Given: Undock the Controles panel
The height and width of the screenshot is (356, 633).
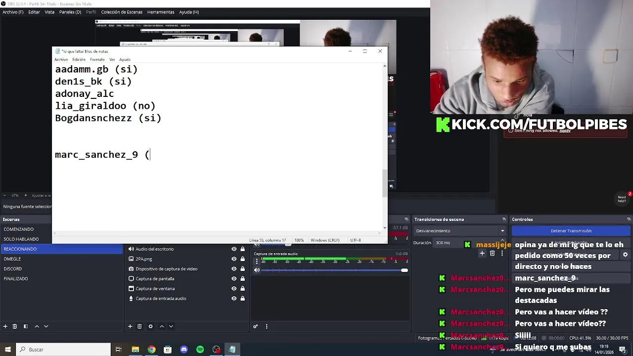Looking at the screenshot, I should click(629, 220).
